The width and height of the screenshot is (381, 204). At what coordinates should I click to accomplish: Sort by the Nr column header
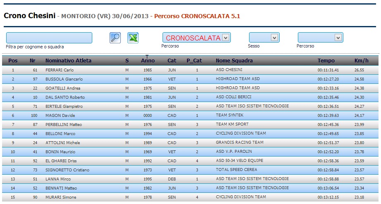click(x=33, y=61)
